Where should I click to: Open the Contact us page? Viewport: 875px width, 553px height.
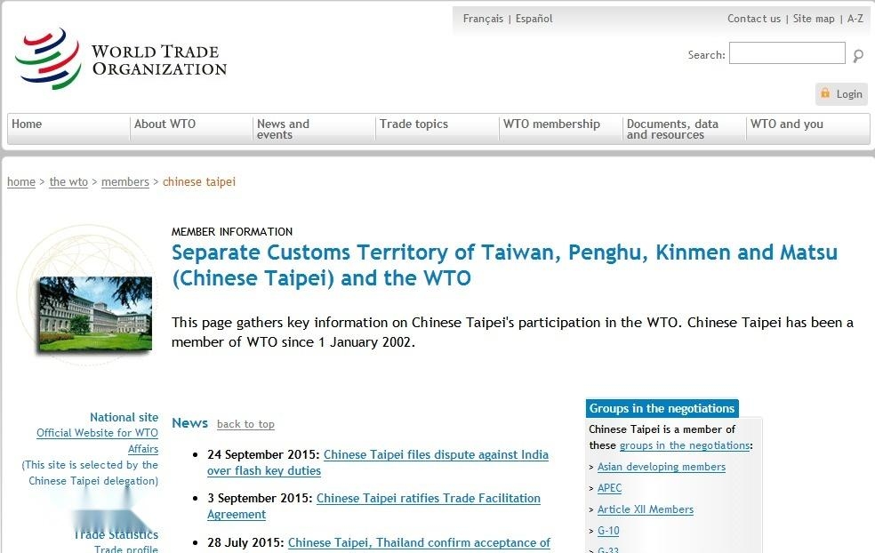pos(754,19)
